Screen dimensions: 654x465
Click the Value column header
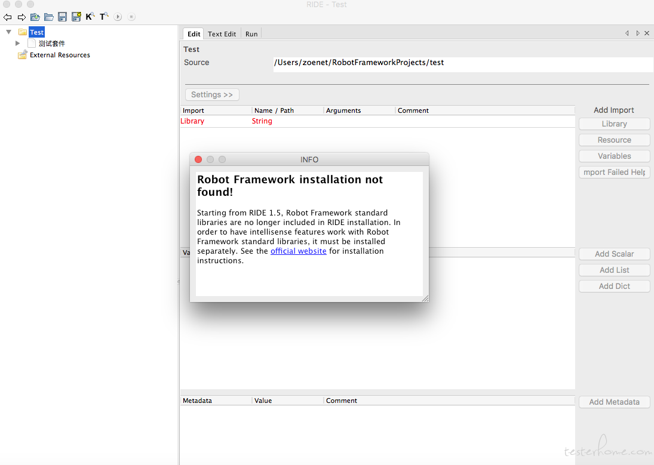(288, 401)
